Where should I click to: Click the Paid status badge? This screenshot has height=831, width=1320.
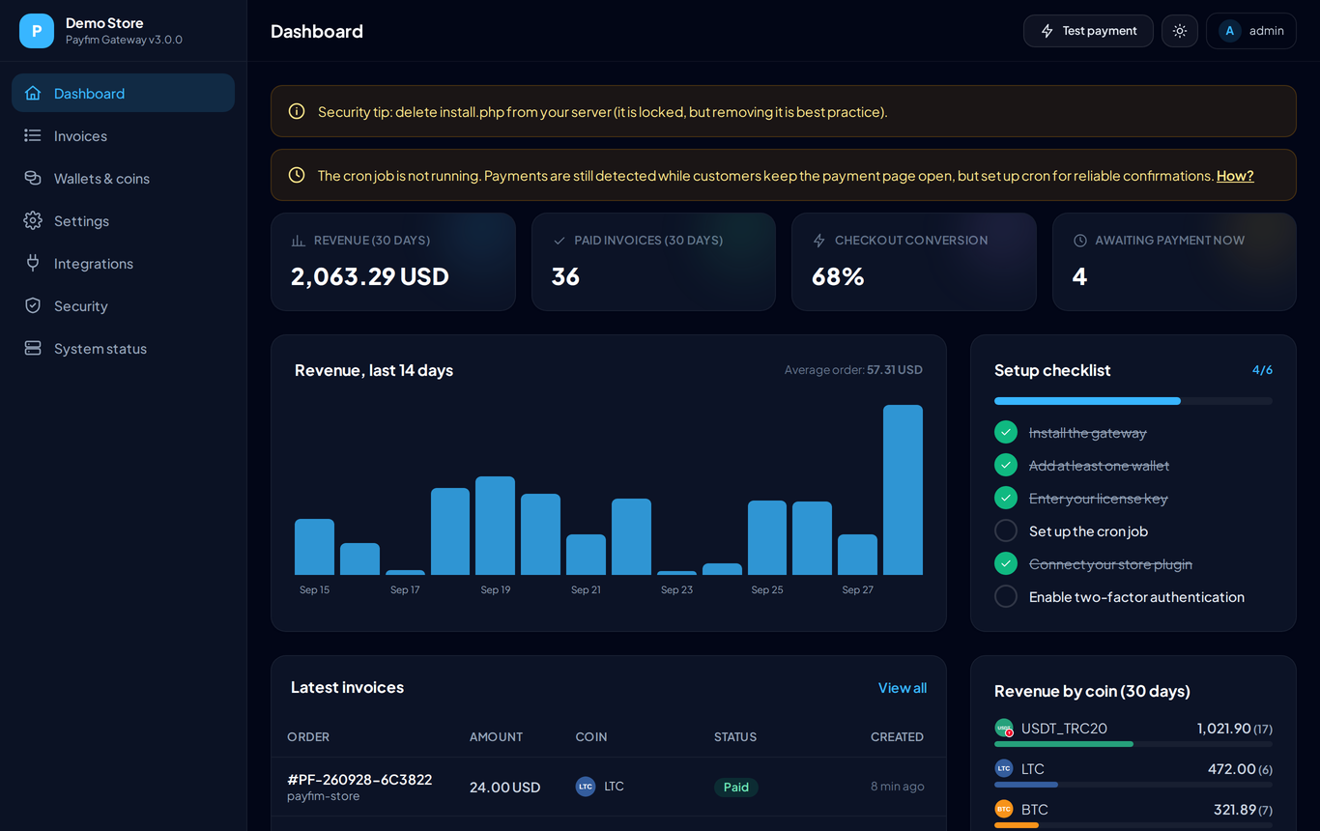[x=736, y=788]
